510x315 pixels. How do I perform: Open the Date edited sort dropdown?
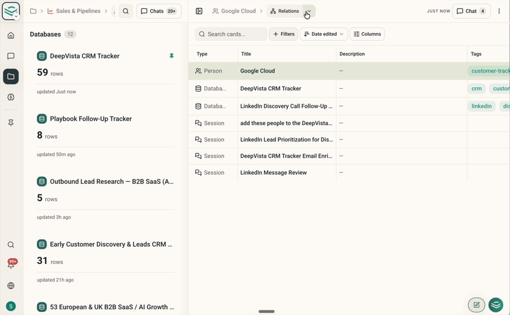pyautogui.click(x=324, y=34)
